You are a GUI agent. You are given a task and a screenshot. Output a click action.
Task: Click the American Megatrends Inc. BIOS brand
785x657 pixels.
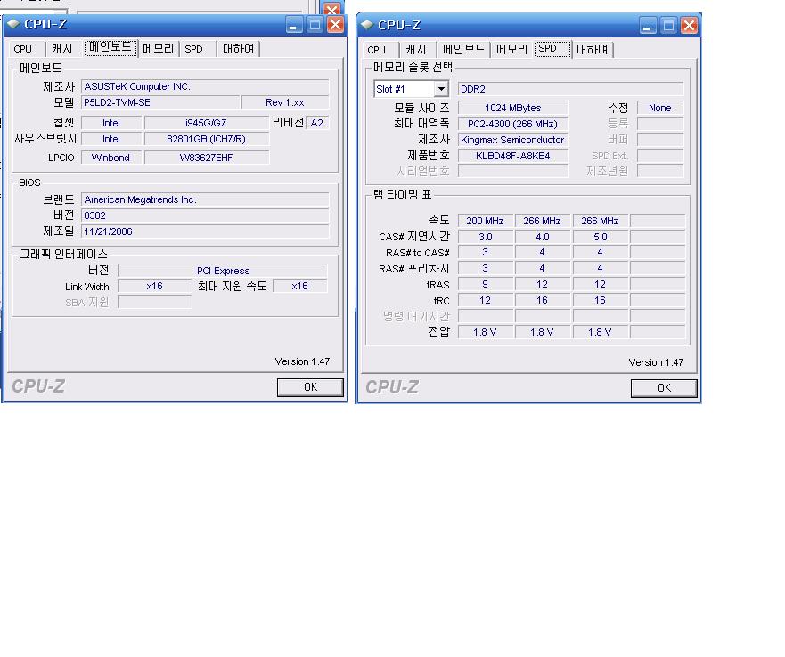tap(205, 199)
